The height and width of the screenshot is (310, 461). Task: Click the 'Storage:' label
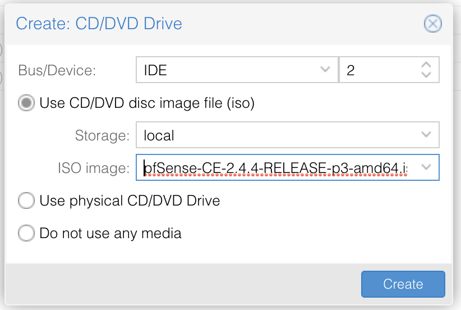pyautogui.click(x=102, y=135)
